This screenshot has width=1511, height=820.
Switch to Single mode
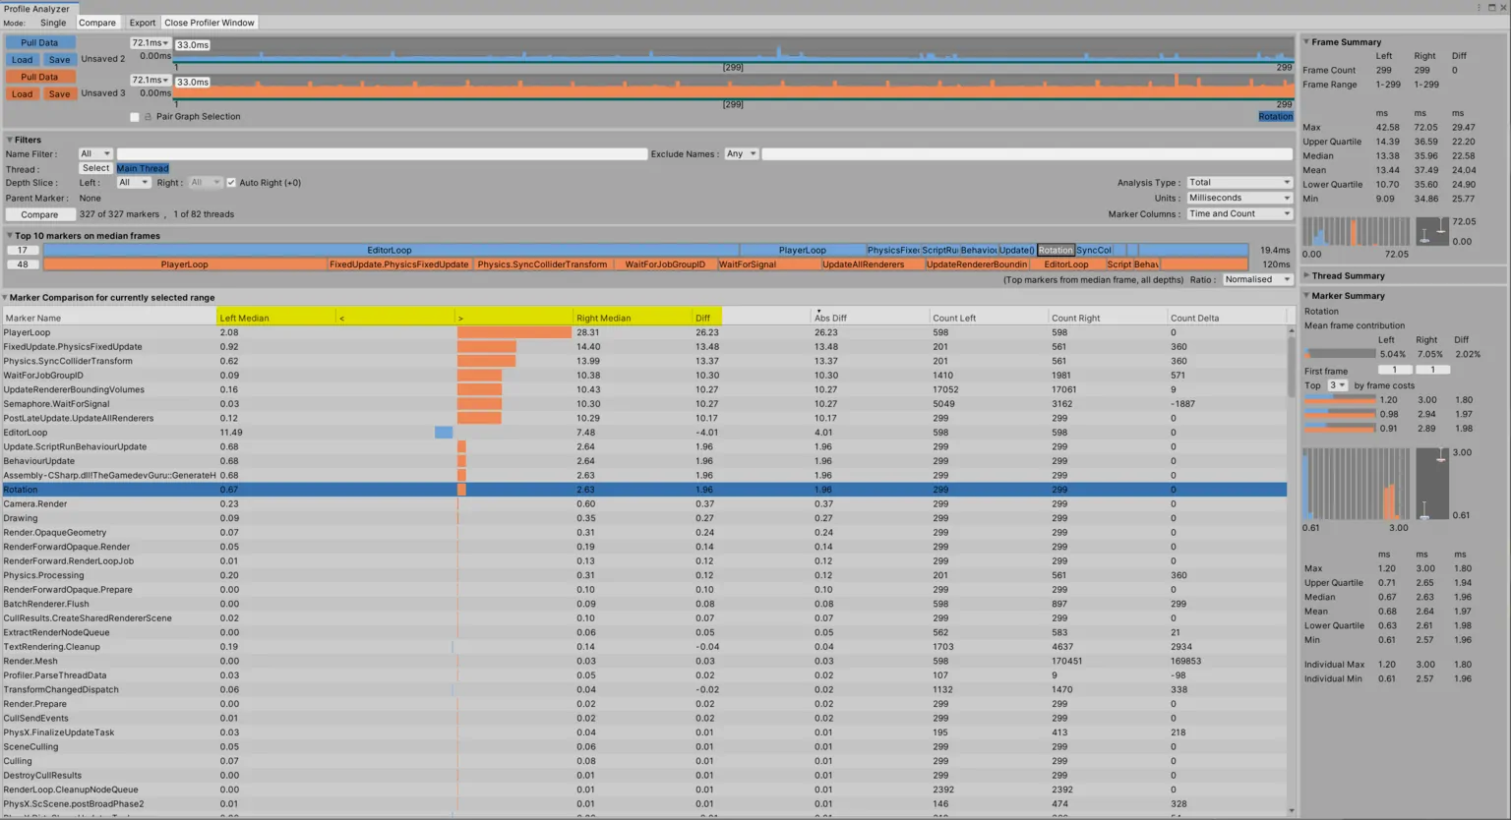pyautogui.click(x=53, y=23)
